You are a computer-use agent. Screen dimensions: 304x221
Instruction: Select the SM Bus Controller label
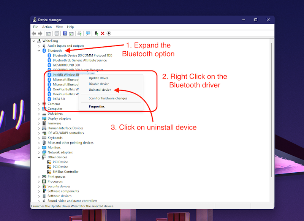[65, 172]
